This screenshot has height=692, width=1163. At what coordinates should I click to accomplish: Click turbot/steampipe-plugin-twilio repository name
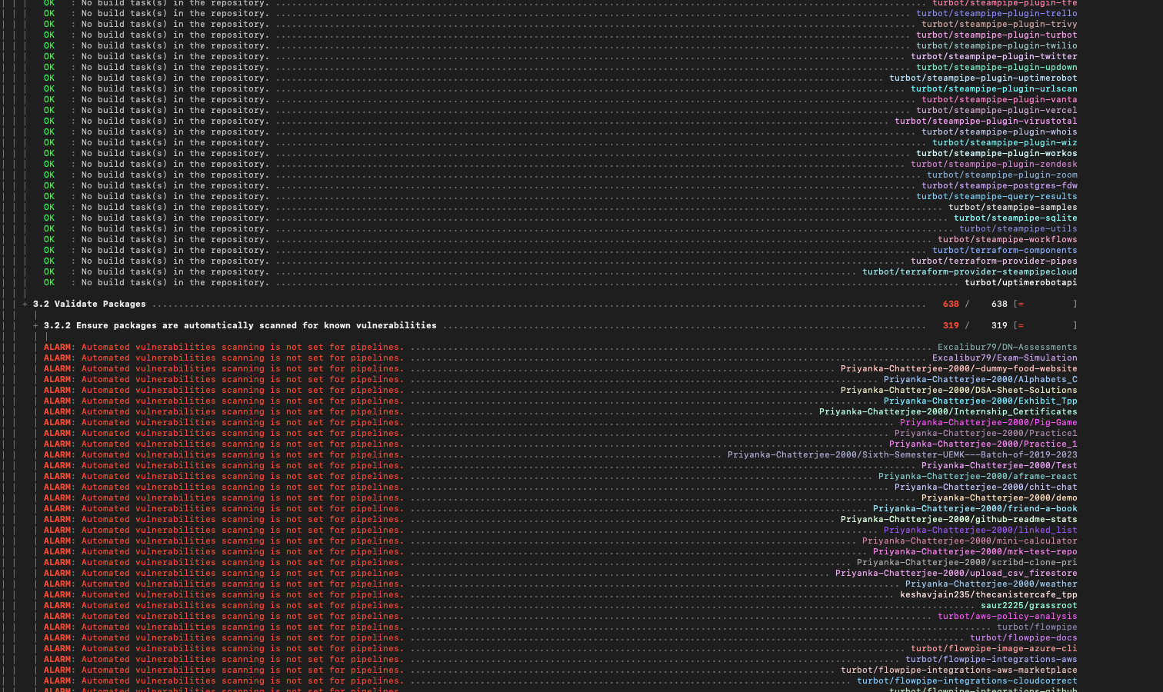point(997,46)
